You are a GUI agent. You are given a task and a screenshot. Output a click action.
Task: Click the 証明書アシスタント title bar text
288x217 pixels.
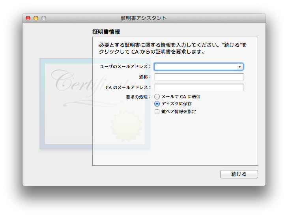[144, 18]
